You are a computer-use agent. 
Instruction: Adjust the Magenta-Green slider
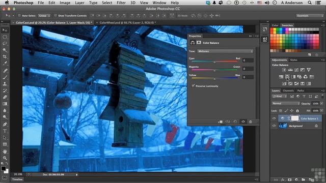coord(214,70)
